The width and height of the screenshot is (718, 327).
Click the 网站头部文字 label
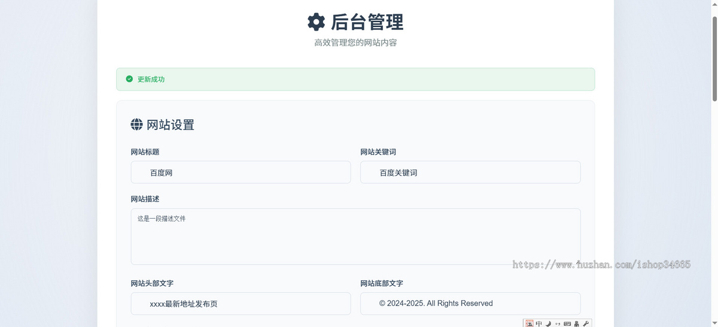153,283
